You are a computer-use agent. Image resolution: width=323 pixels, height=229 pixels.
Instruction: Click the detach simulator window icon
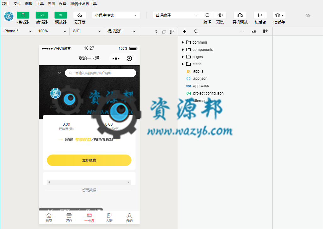(164, 32)
